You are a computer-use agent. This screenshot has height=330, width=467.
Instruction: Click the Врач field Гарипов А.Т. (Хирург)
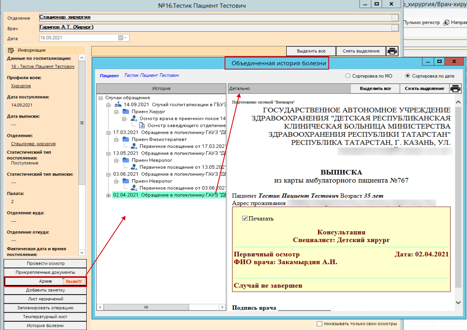[x=219, y=28]
